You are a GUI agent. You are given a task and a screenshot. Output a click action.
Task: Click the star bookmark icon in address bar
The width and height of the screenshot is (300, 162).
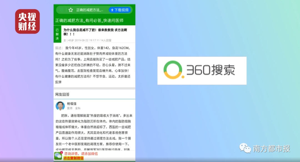click(71, 10)
